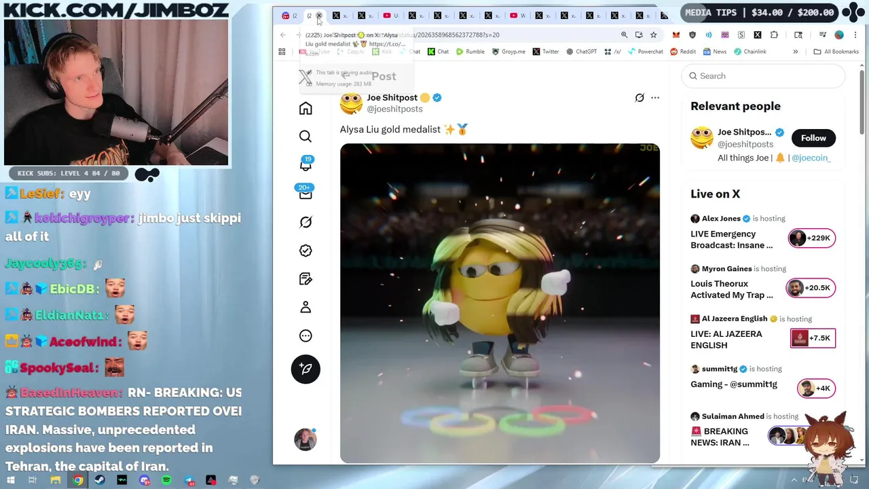Open Discord from the taskbar
Screen dimensions: 869x489
point(144,480)
